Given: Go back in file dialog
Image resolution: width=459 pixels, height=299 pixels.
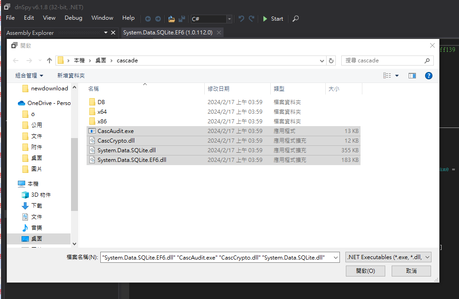Looking at the screenshot, I should pos(16,61).
